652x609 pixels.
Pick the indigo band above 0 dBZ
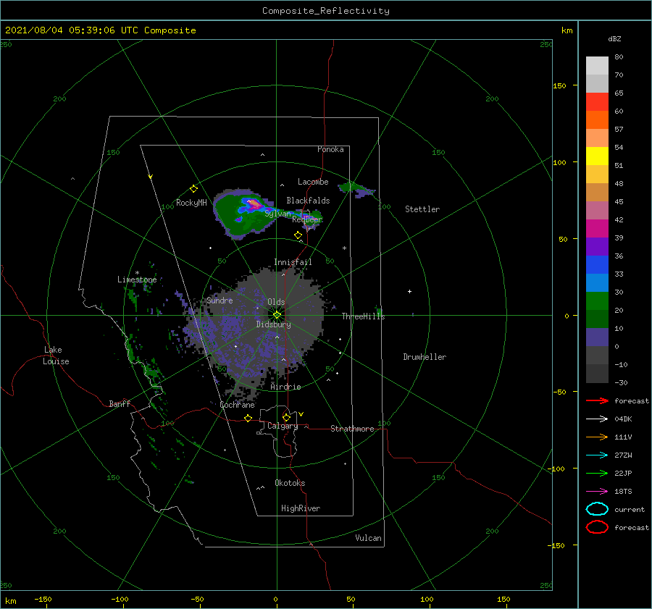tap(597, 337)
